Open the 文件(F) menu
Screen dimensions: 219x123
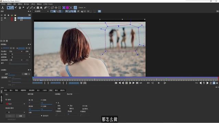tap(3, 4)
